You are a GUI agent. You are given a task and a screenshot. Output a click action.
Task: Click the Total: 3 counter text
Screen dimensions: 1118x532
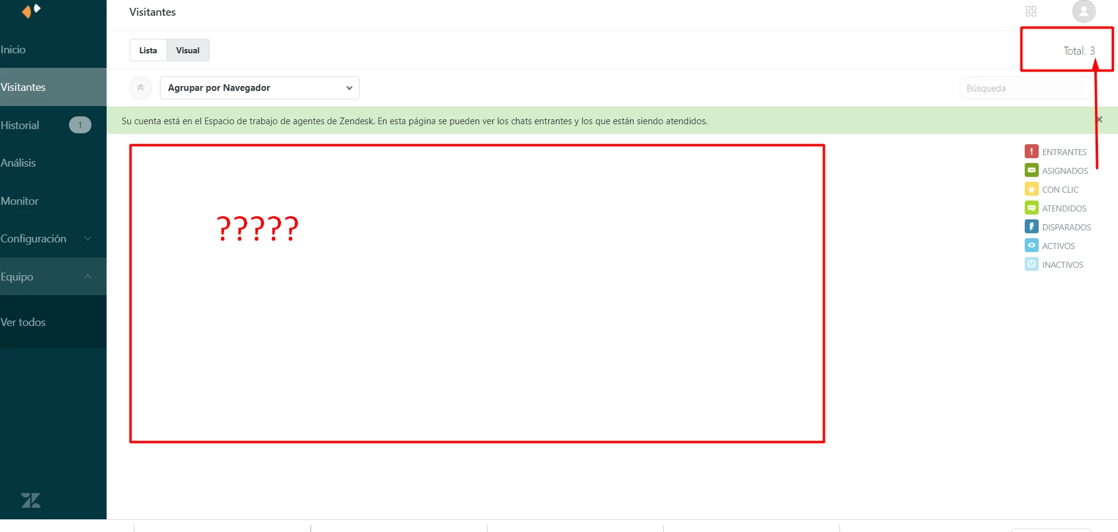pos(1079,51)
